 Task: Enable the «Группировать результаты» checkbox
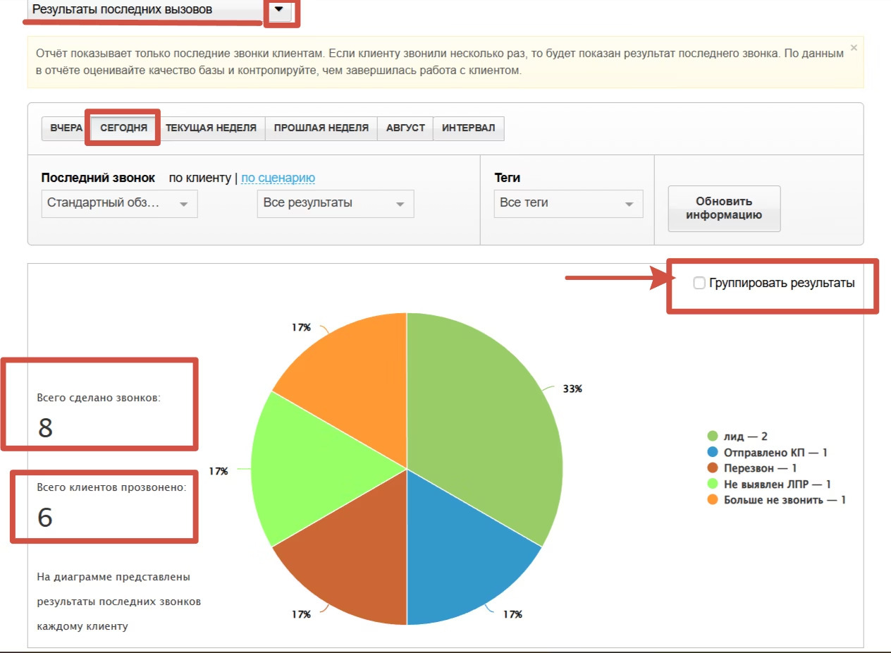coord(699,283)
